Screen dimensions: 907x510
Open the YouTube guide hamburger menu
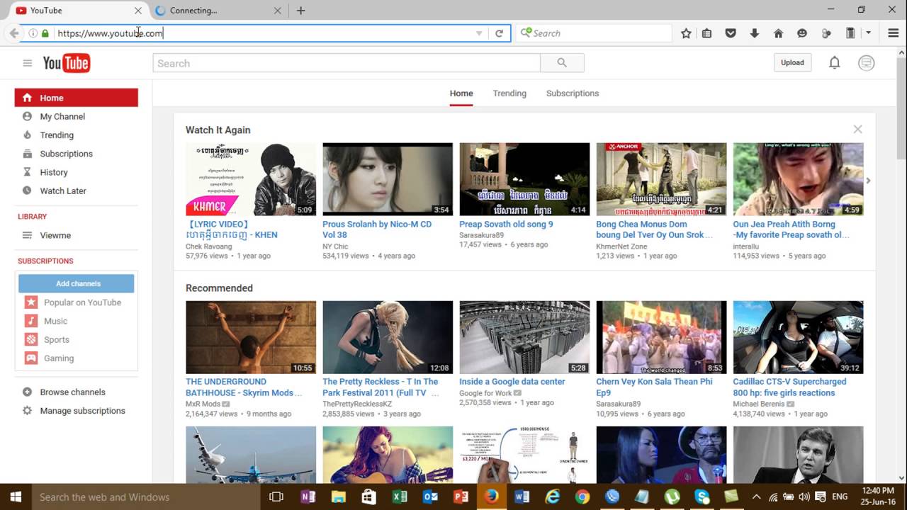coord(28,63)
